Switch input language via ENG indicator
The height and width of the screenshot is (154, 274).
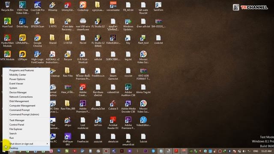[256, 151]
